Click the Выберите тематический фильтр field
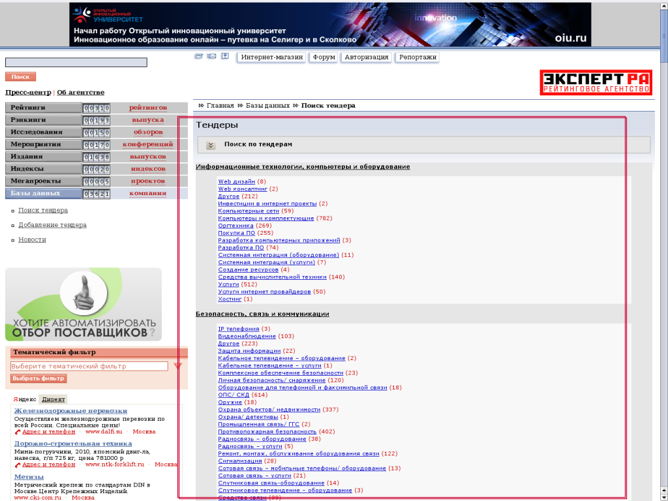Screen dimensions: 668x501 click(x=89, y=366)
